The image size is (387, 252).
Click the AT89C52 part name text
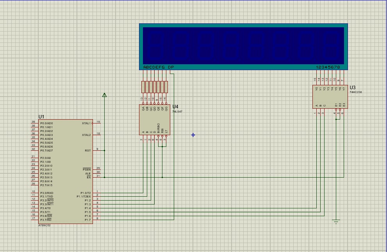point(45,226)
